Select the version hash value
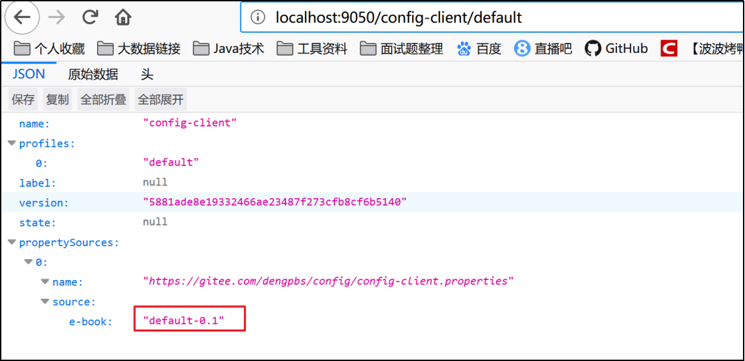 pyautogui.click(x=275, y=202)
